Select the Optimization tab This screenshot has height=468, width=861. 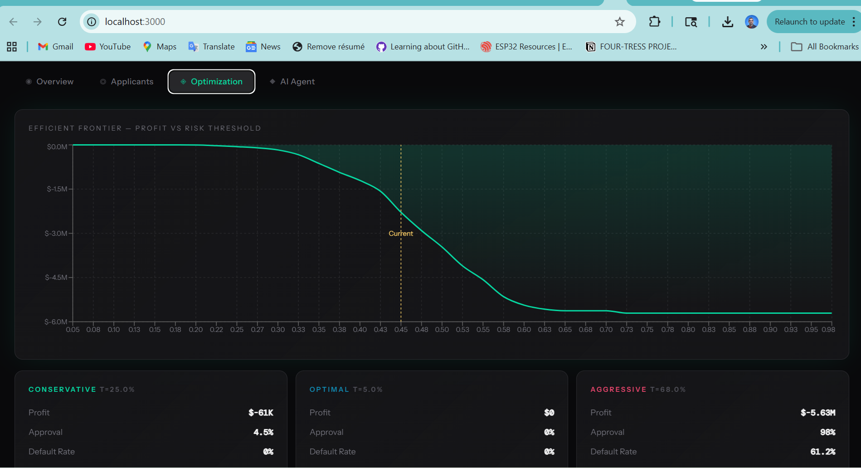(211, 82)
